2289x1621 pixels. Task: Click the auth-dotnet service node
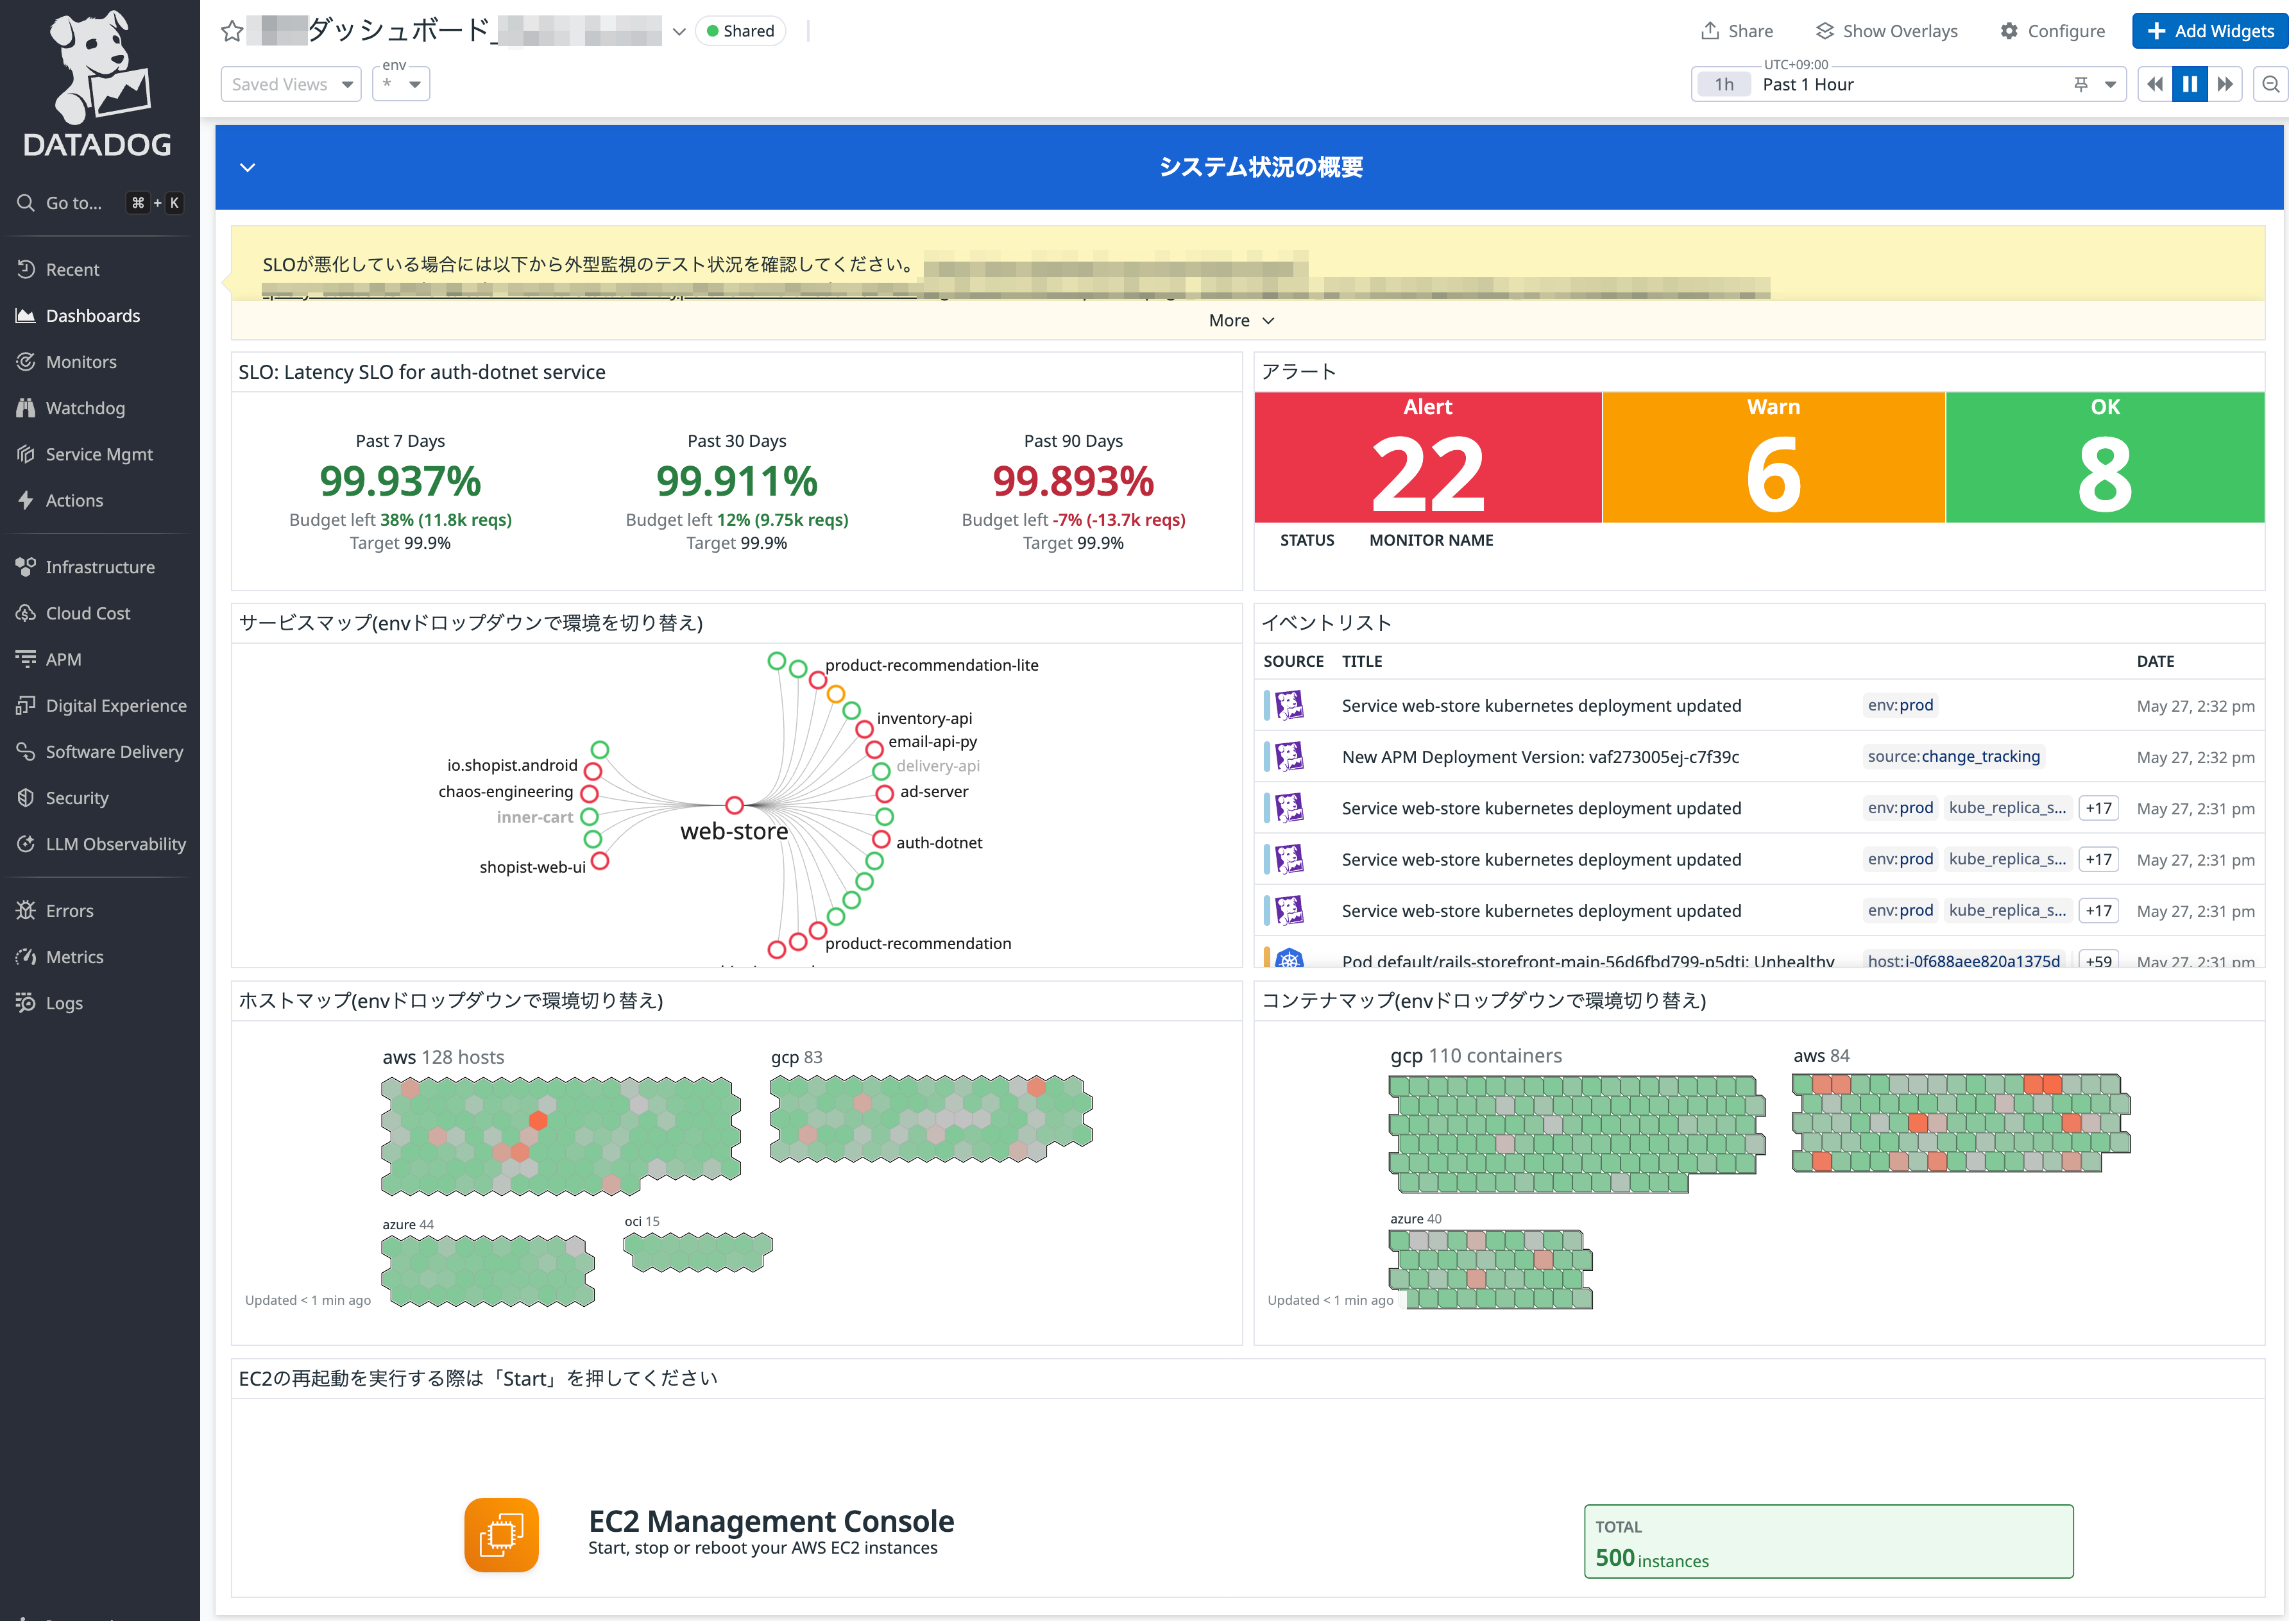(x=881, y=839)
